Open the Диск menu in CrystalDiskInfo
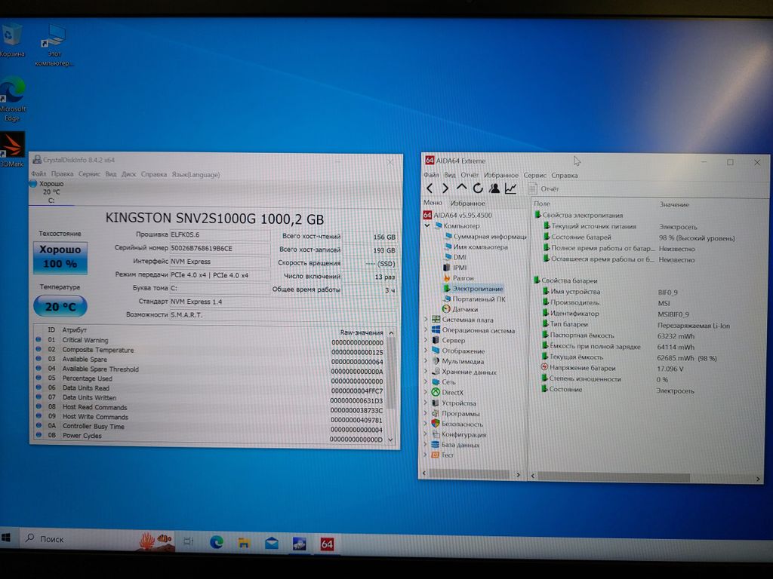 [128, 174]
